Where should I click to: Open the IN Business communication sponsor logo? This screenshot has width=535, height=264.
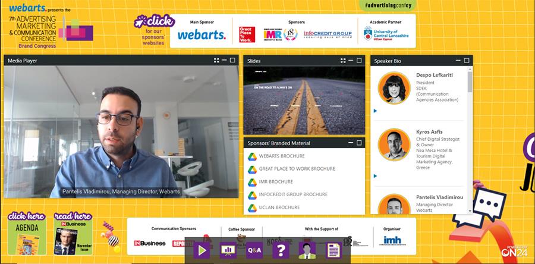coord(149,243)
